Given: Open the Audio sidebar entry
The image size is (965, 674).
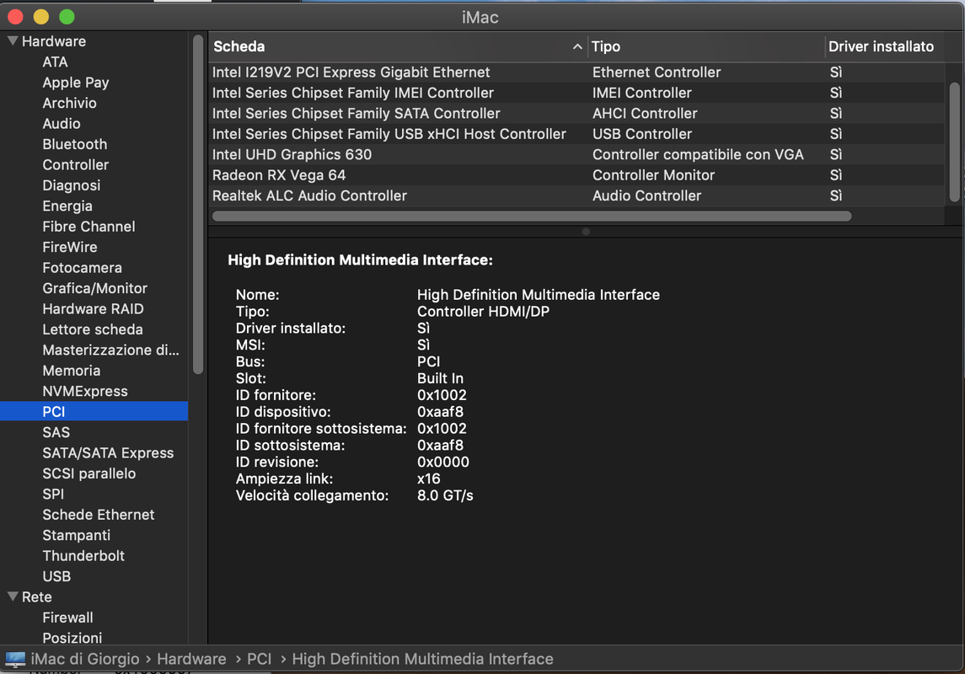Looking at the screenshot, I should tap(62, 124).
